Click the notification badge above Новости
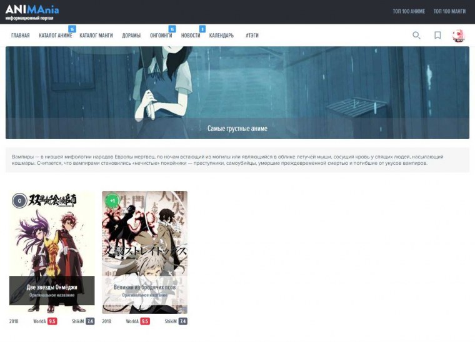475x342 pixels. [202, 29]
